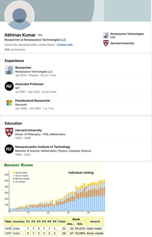Click the Harvard shield icon in header
The image size is (152, 237).
coord(106,43)
